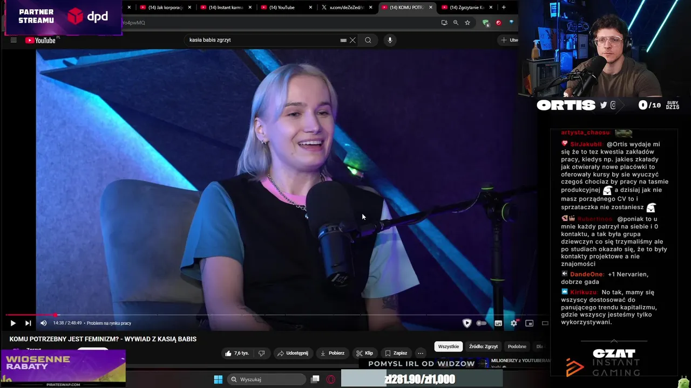Open the on-screen keyboard icon in search
The image size is (691, 388).
[x=343, y=40]
